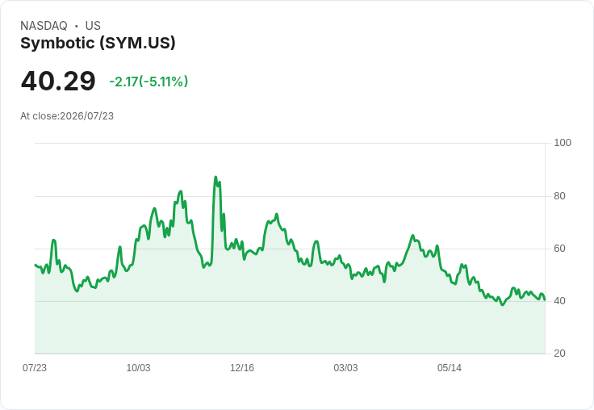Click the highest peak of the price line

[x=215, y=177]
